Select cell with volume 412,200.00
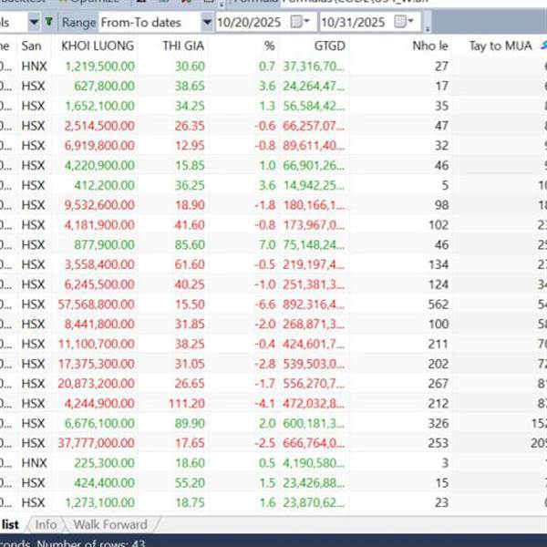547x547 pixels. tap(104, 185)
